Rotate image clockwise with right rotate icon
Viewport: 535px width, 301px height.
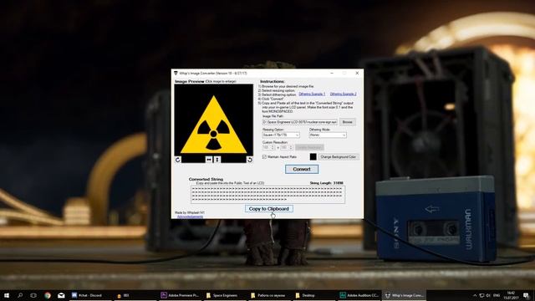tap(250, 160)
